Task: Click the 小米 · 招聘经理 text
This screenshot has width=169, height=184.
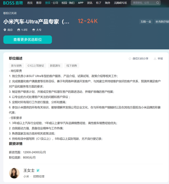Action: [x=34, y=177]
